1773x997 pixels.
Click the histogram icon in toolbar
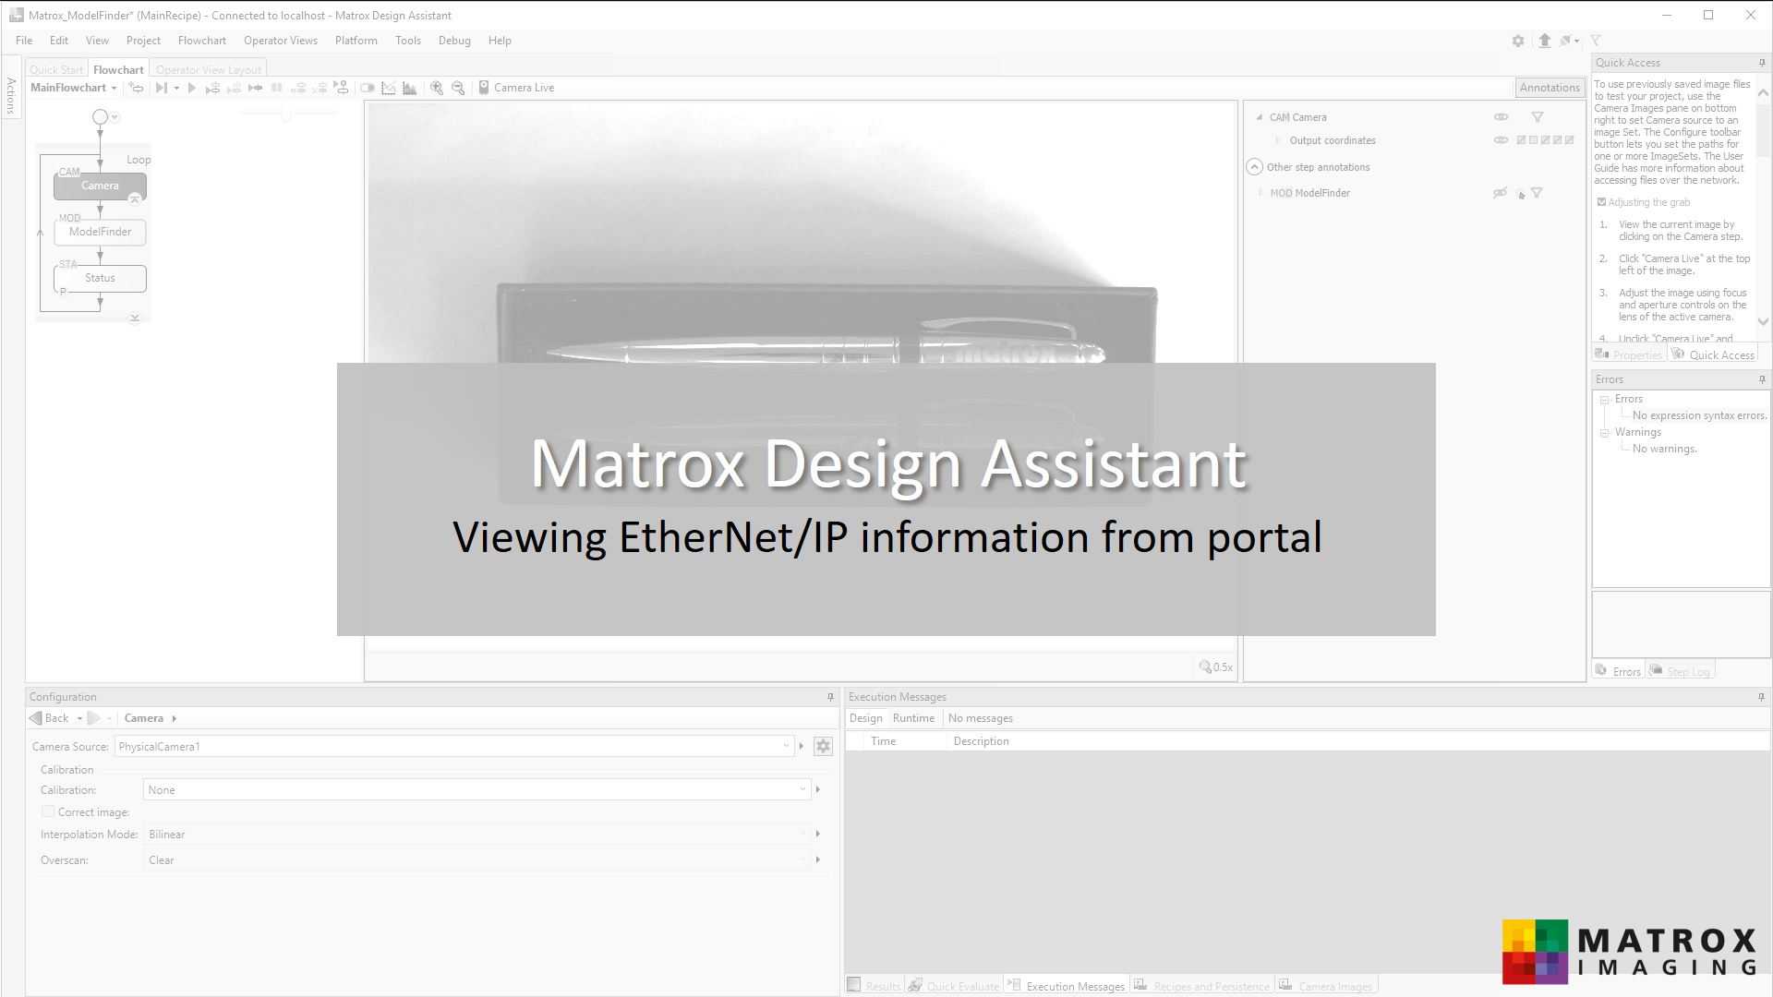410,88
